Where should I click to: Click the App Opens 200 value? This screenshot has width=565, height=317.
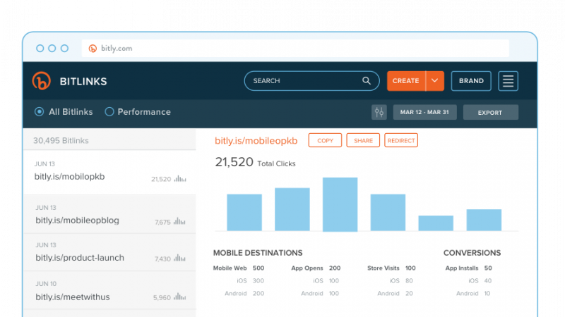click(x=335, y=268)
